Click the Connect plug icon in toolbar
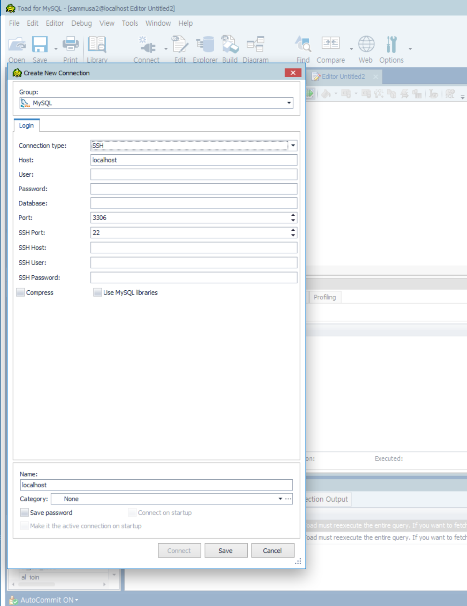The height and width of the screenshot is (606, 467). pos(147,45)
